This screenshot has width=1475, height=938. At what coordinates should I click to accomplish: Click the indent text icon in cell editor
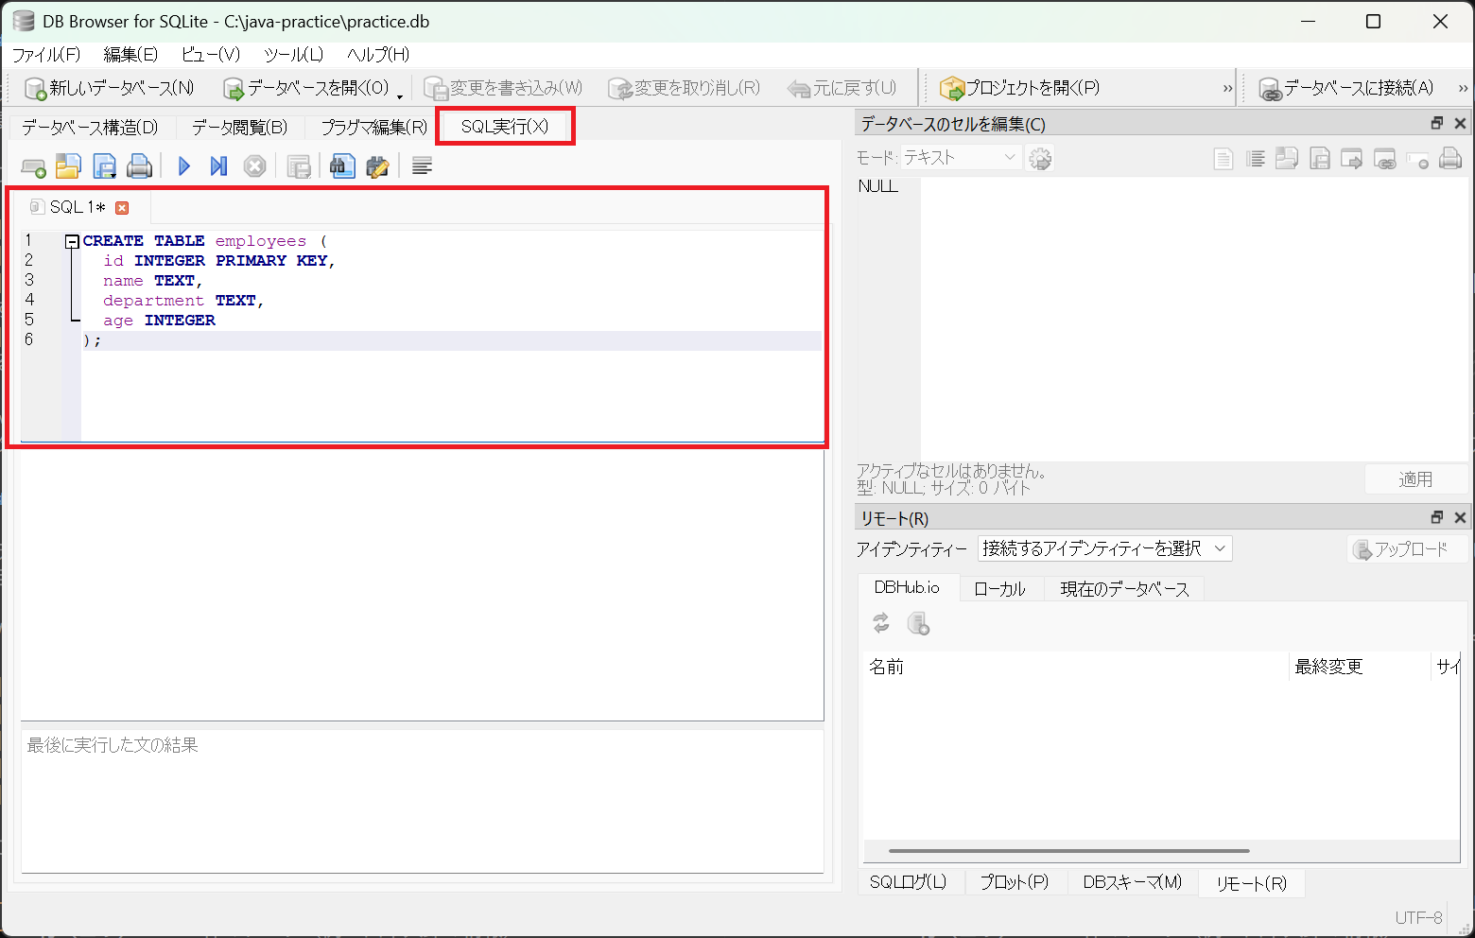click(x=1256, y=159)
